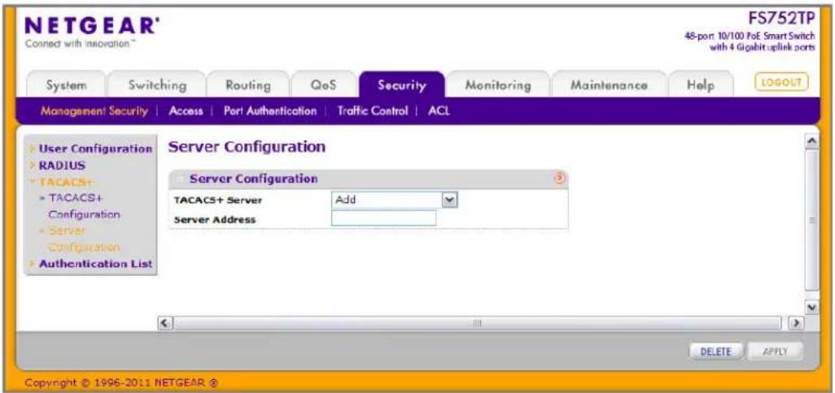The height and width of the screenshot is (393, 835).
Task: Click horizontal scrollbar left arrow
Action: [165, 322]
